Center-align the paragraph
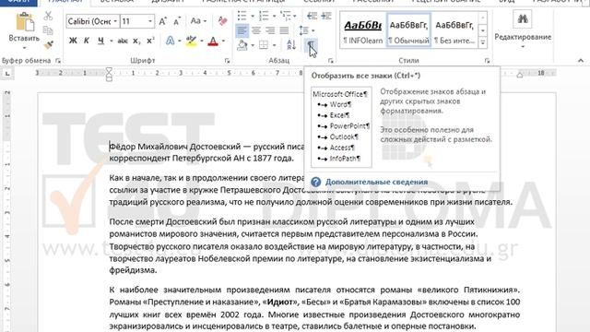Viewport: 590px width, 332px height. [x=256, y=30]
